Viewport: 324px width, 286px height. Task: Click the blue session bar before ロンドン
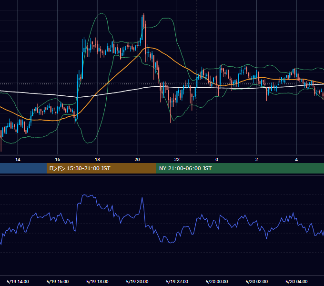pos(23,168)
